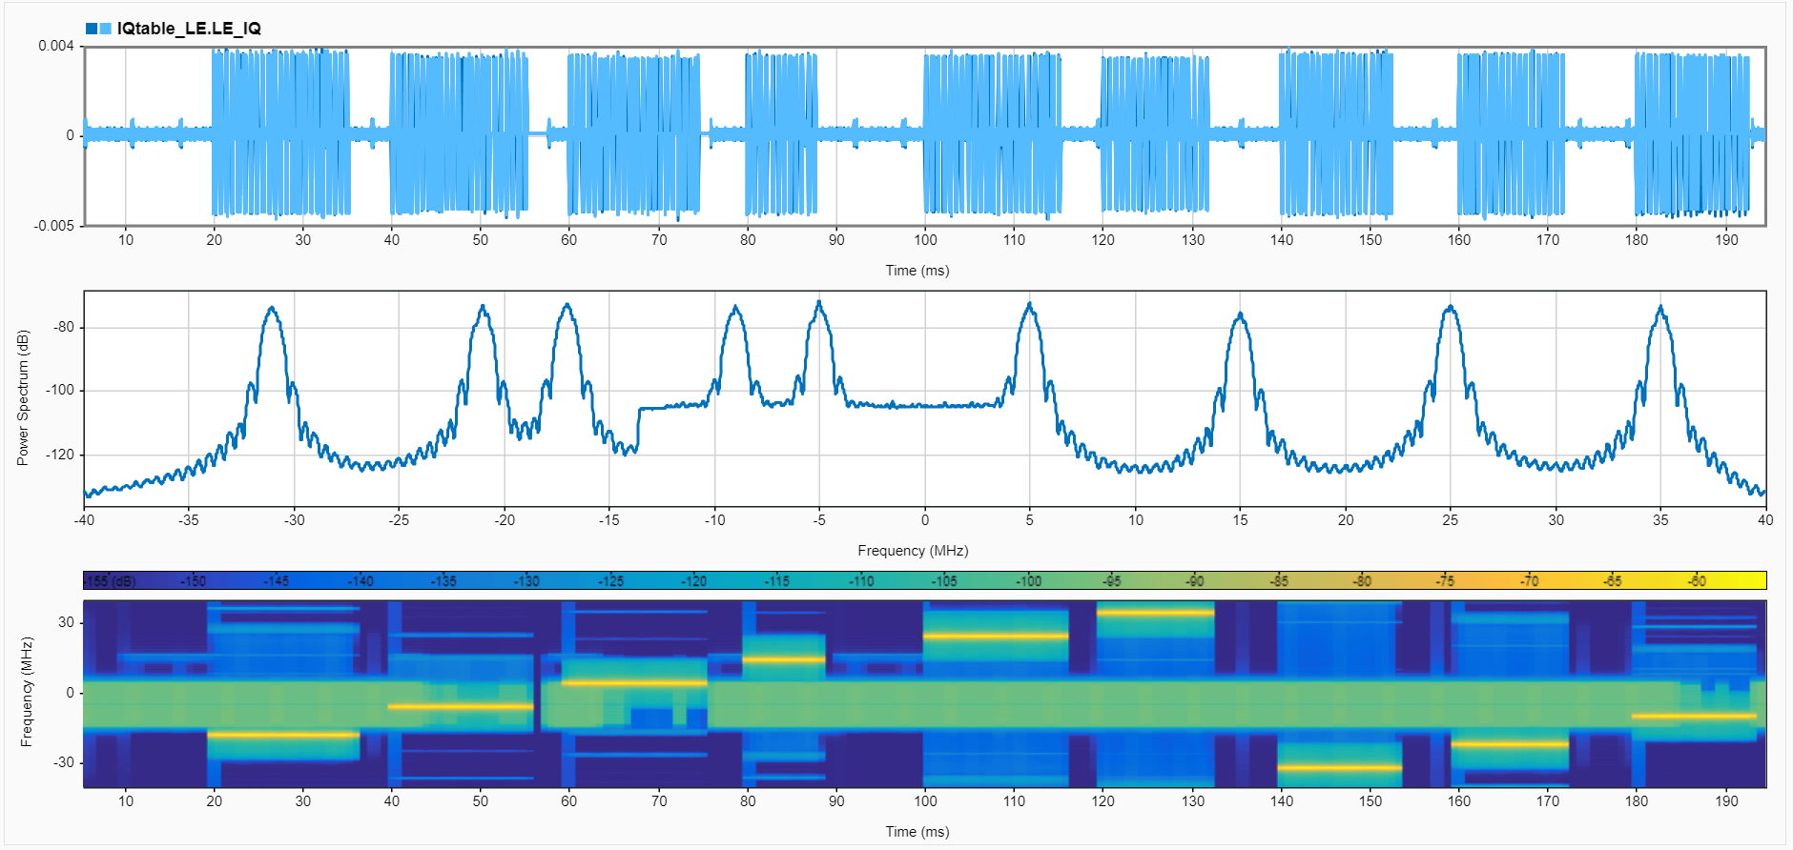1793x850 pixels.
Task: Click "Time (ms)" title under the spectrogram
Action: (x=917, y=832)
